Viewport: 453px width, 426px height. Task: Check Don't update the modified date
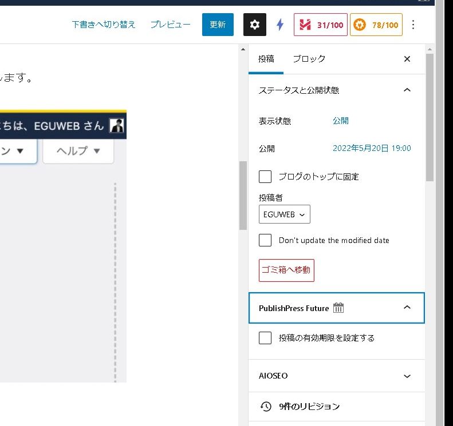[265, 240]
